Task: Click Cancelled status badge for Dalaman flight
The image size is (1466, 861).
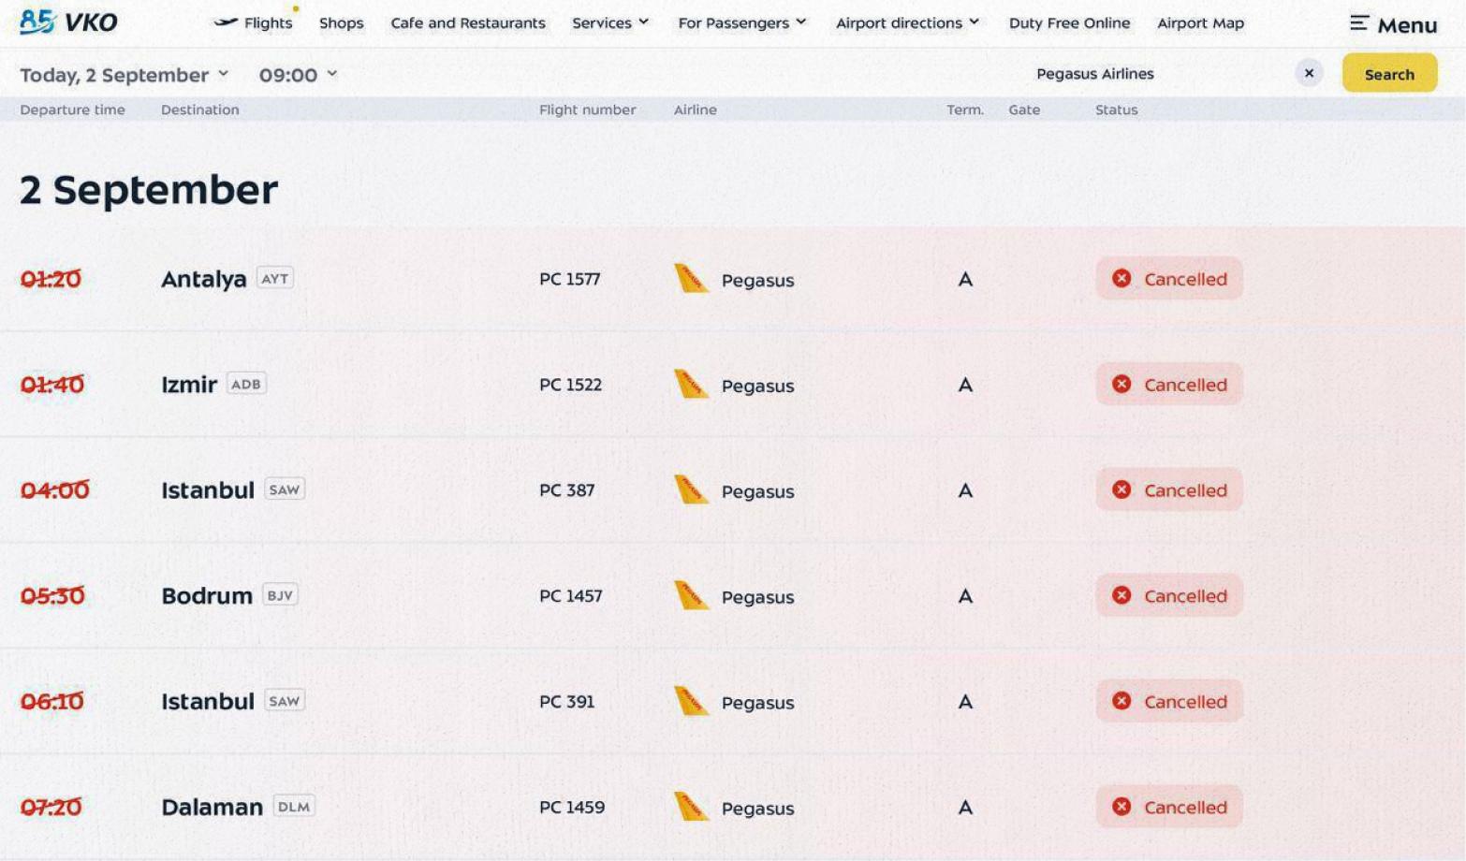Action: click(1169, 807)
